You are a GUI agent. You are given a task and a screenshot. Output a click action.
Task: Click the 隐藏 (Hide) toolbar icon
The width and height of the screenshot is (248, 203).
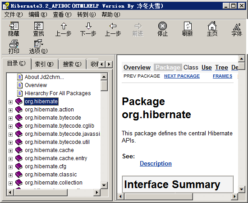click(x=14, y=26)
